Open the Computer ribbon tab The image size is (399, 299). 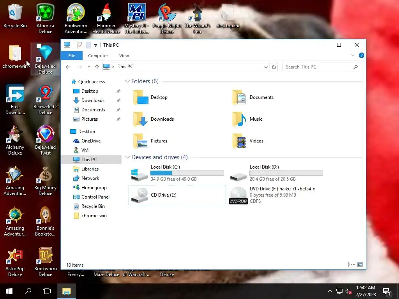(x=98, y=56)
